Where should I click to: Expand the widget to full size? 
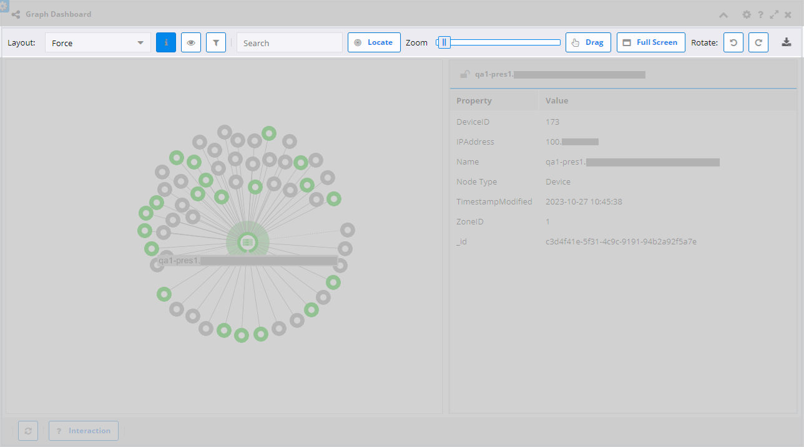pos(774,14)
